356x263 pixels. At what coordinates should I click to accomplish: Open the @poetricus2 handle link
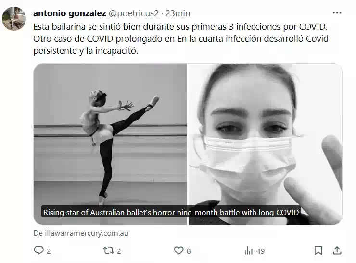click(x=134, y=13)
